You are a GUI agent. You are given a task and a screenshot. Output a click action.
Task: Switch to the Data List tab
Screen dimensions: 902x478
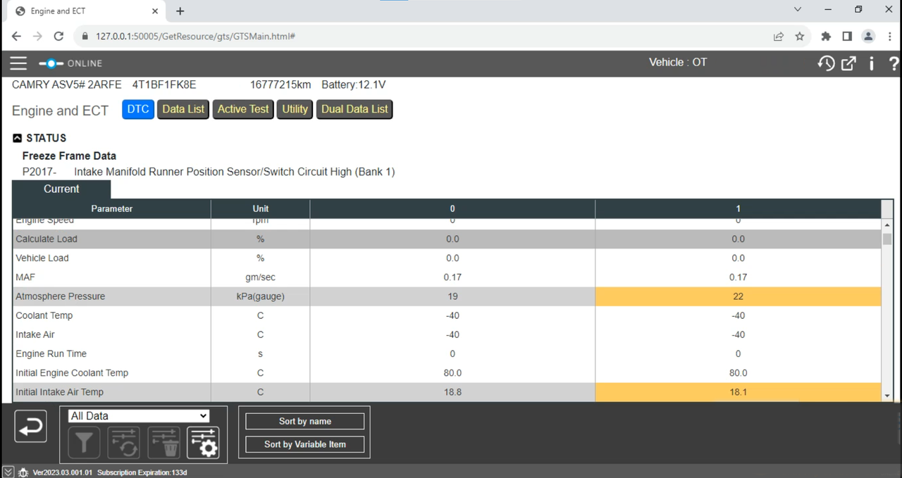183,109
